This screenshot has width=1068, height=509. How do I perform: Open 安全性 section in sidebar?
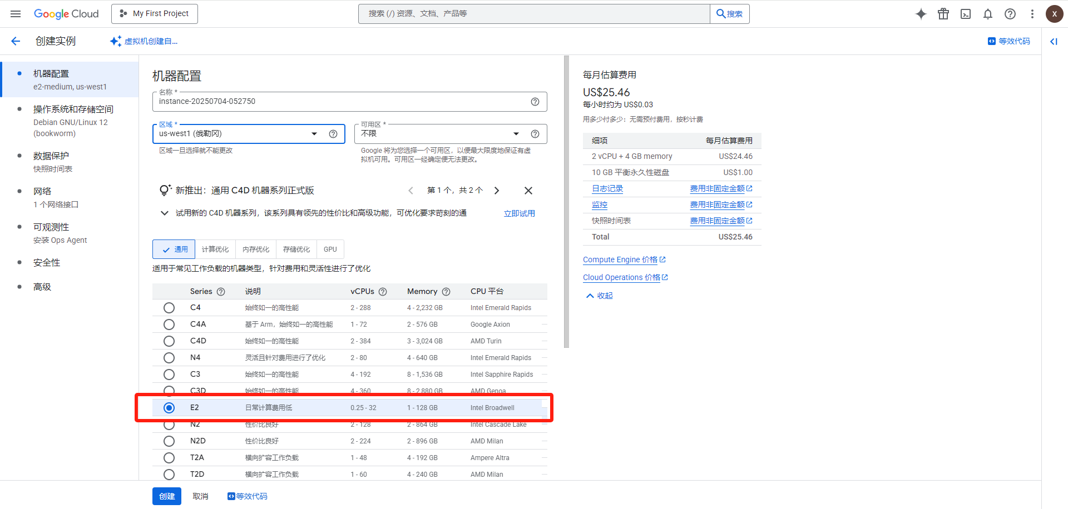point(70,263)
